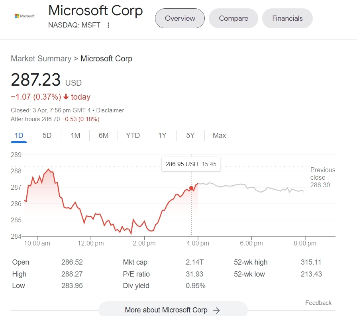Display the 6M chart range
The height and width of the screenshot is (316, 357).
point(104,135)
